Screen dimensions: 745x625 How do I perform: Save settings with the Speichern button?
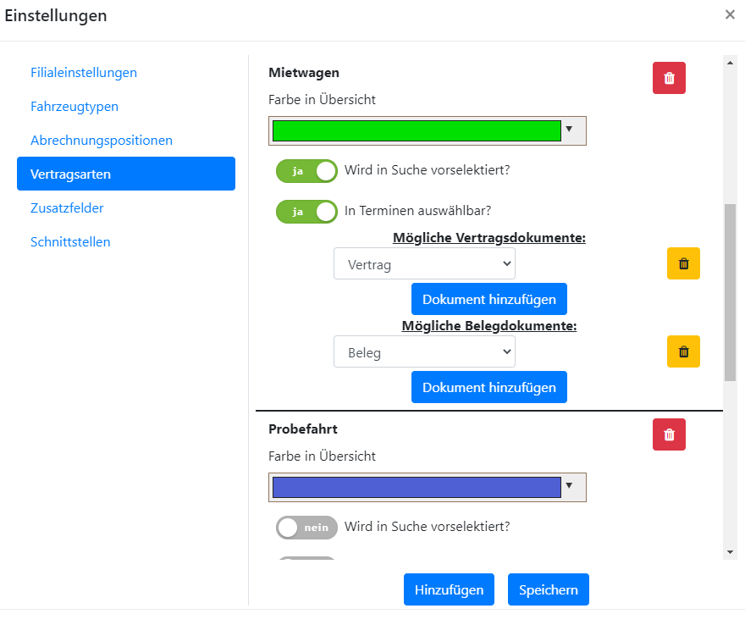tap(549, 589)
